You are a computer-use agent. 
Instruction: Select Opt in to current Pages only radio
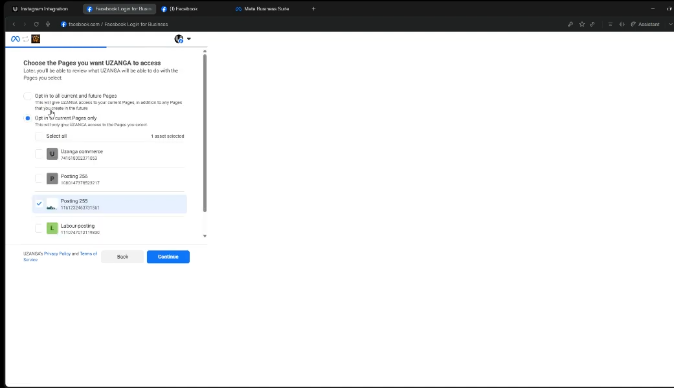pyautogui.click(x=27, y=118)
